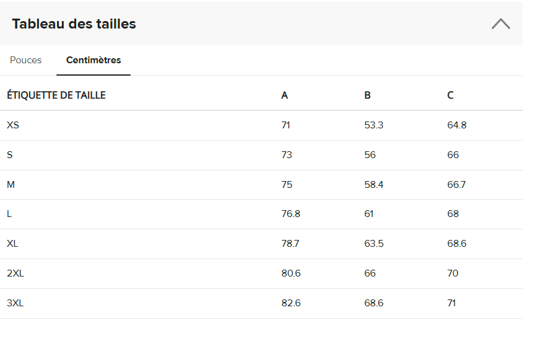Image resolution: width=535 pixels, height=341 pixels.
Task: Click column header C
Action: click(450, 95)
